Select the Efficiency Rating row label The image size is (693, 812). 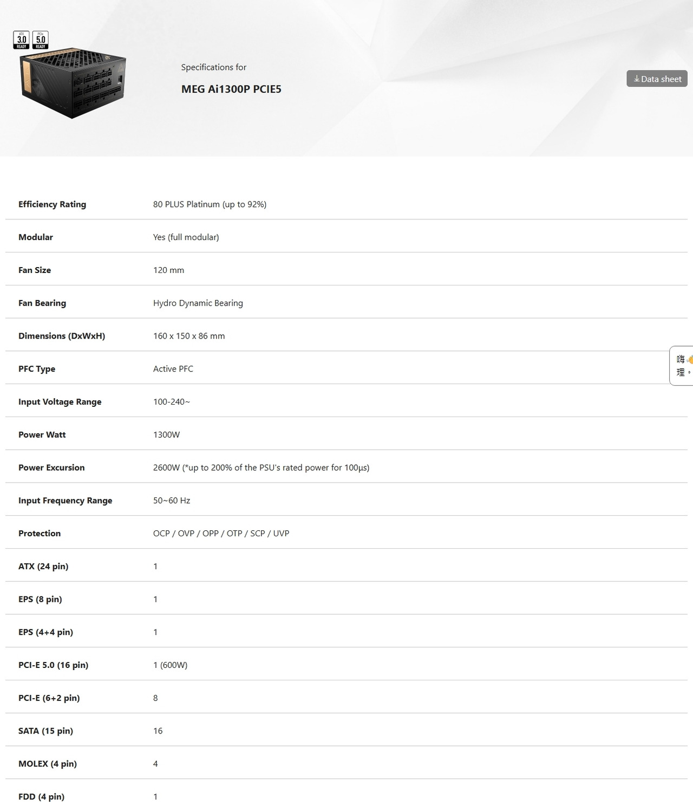(52, 204)
